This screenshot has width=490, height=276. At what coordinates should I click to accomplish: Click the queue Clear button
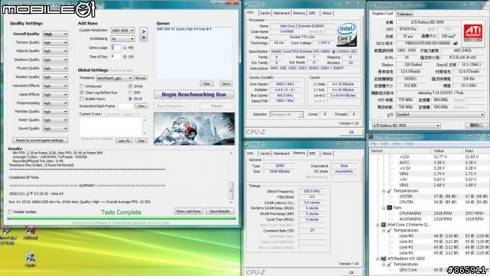click(x=207, y=83)
